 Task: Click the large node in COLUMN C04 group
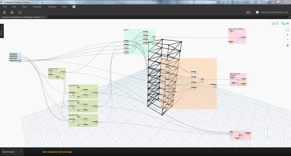tap(72, 121)
